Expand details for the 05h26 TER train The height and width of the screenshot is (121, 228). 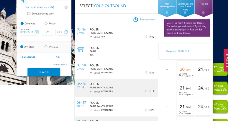click(x=91, y=37)
